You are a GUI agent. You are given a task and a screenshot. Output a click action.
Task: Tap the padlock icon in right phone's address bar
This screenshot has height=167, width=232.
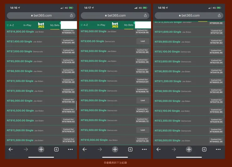[x=180, y=16]
